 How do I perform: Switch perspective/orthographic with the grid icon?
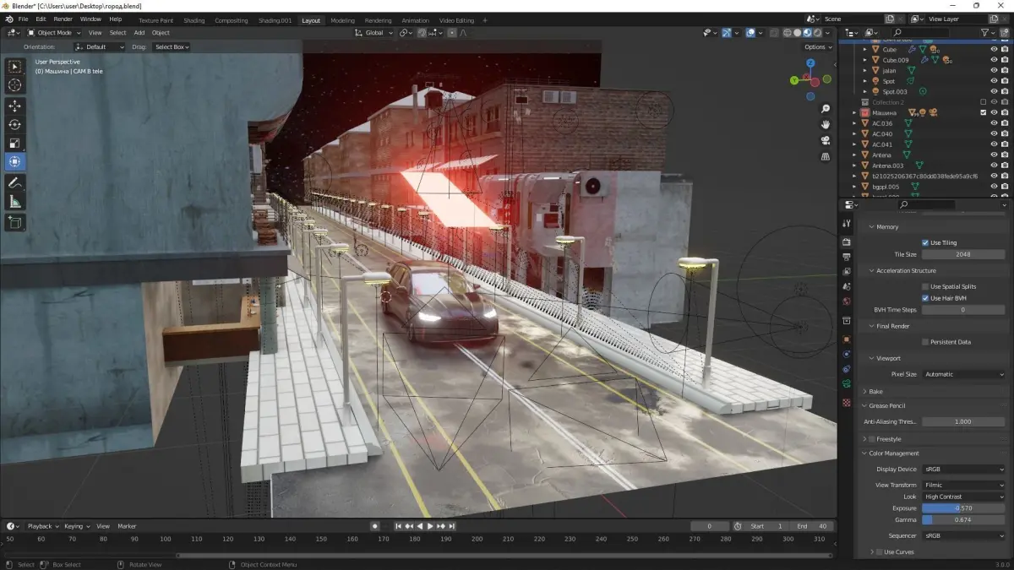(826, 156)
